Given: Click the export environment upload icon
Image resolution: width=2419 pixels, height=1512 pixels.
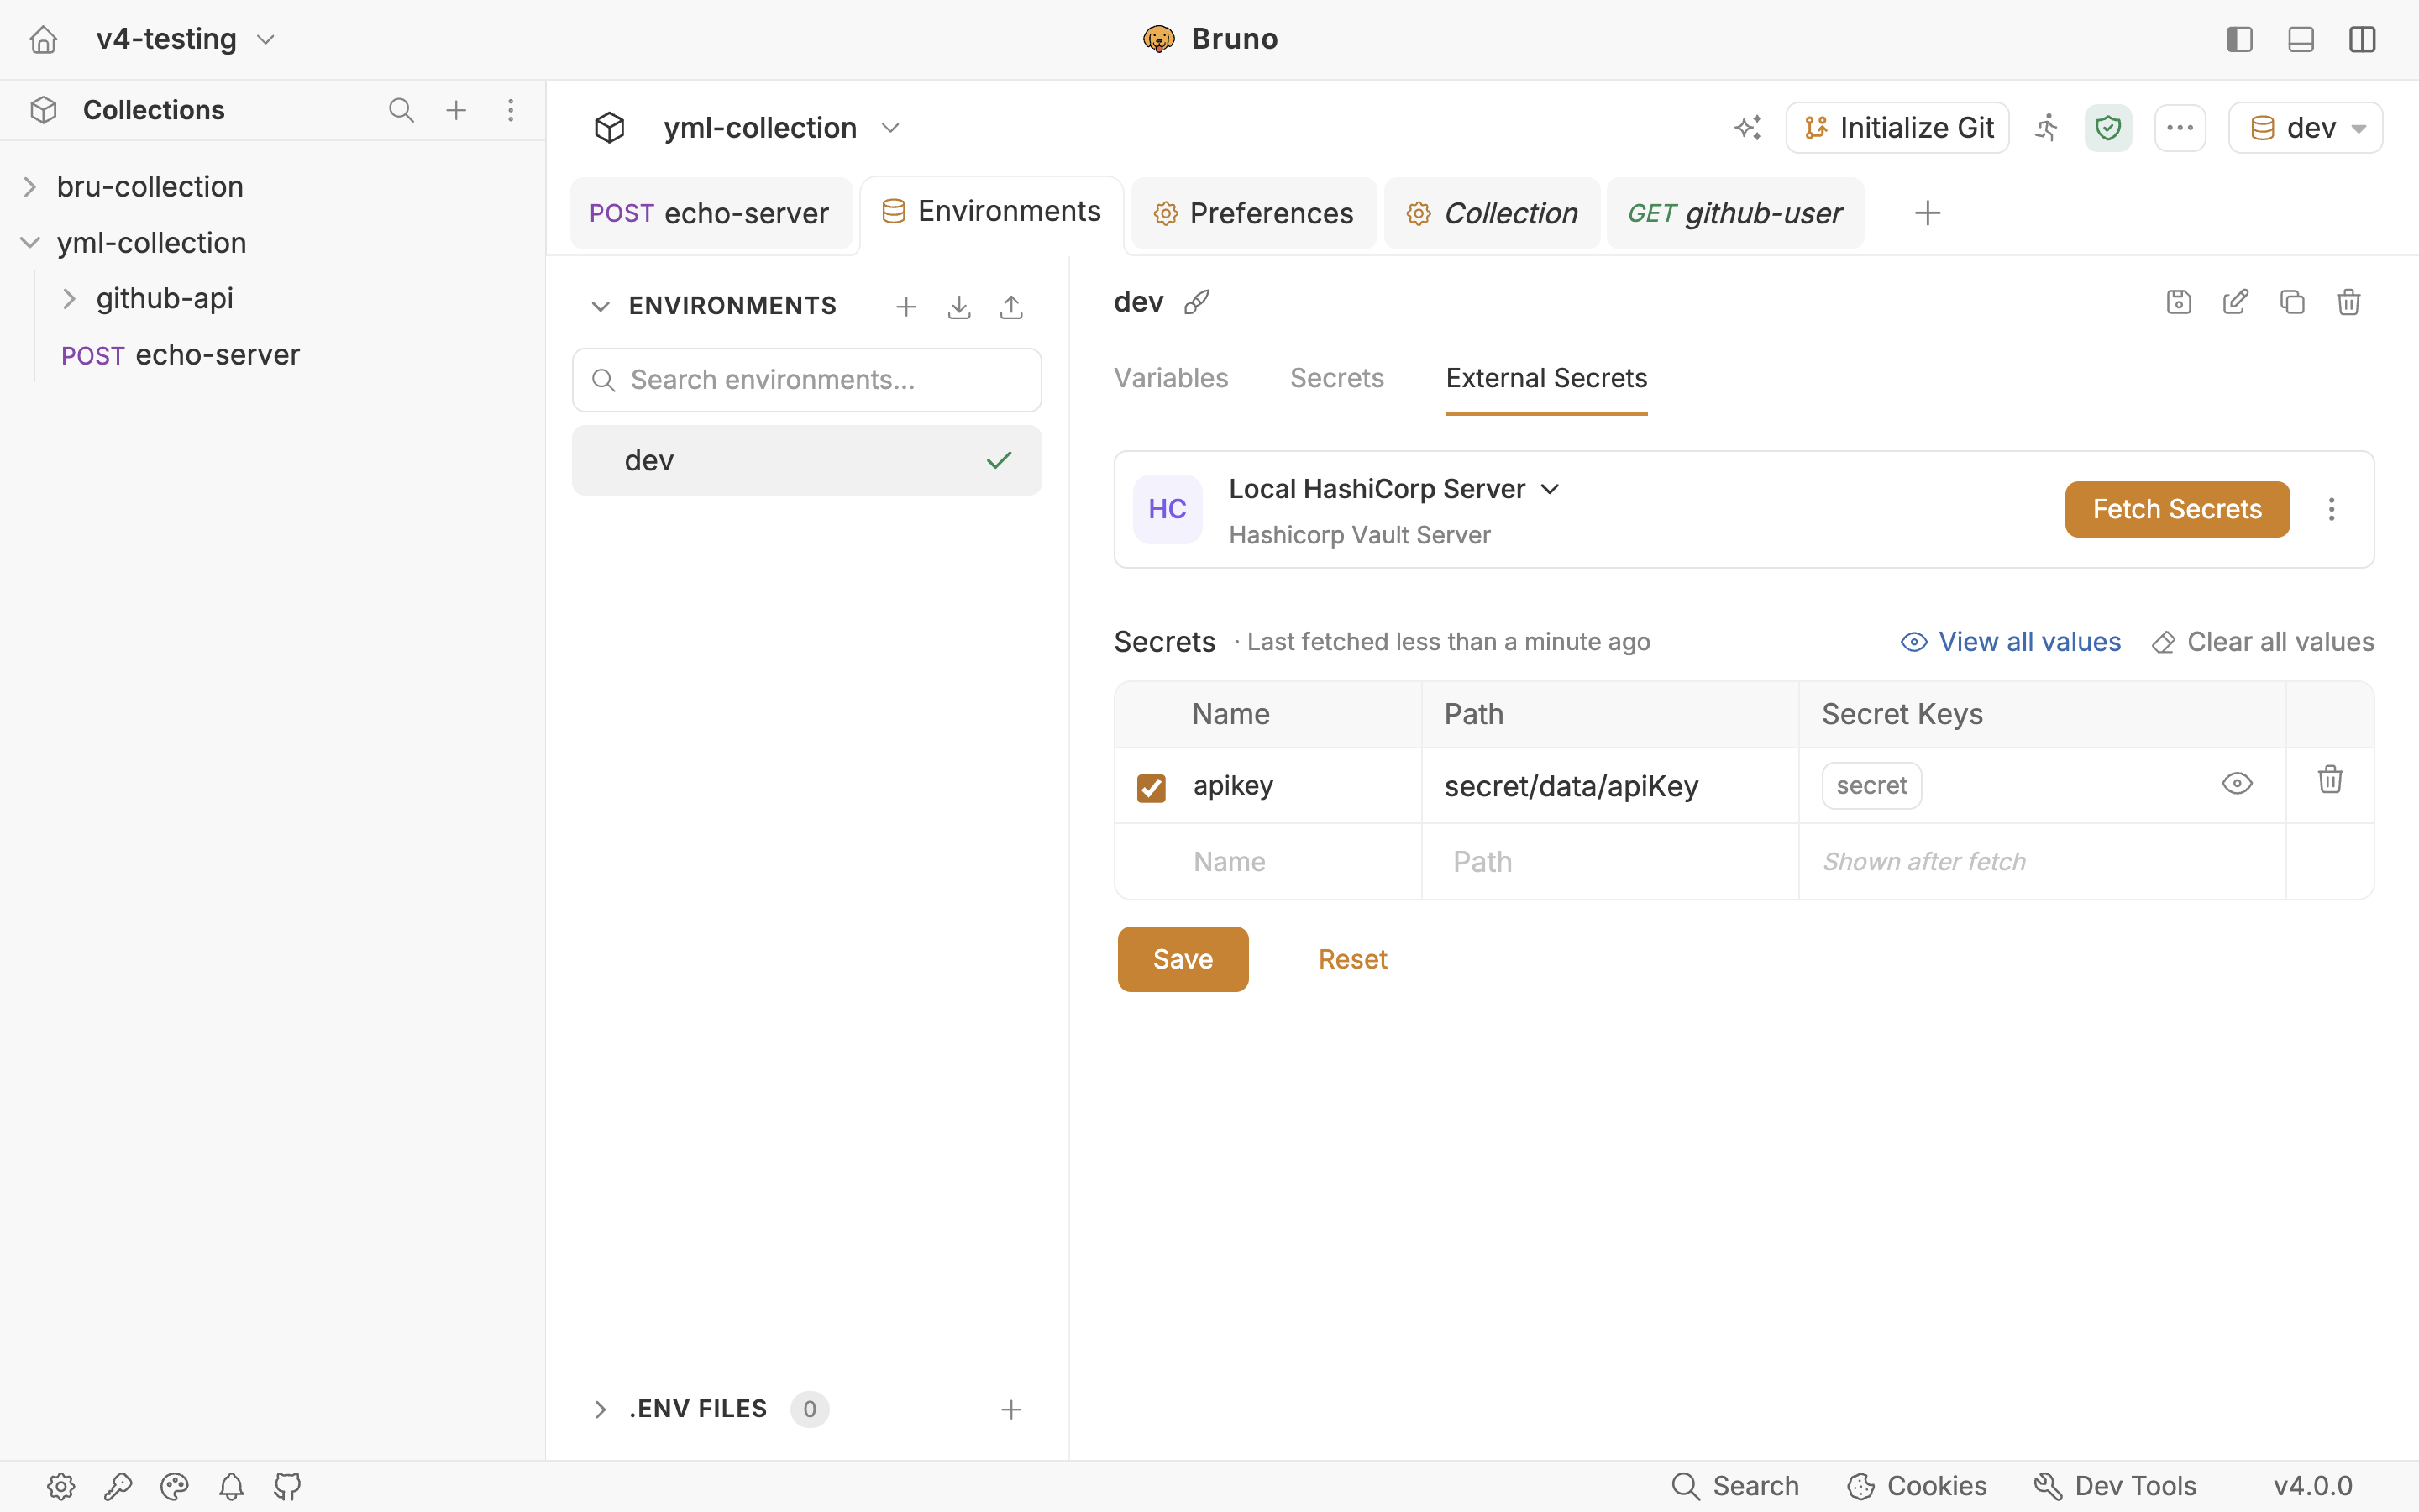Looking at the screenshot, I should tap(1011, 307).
